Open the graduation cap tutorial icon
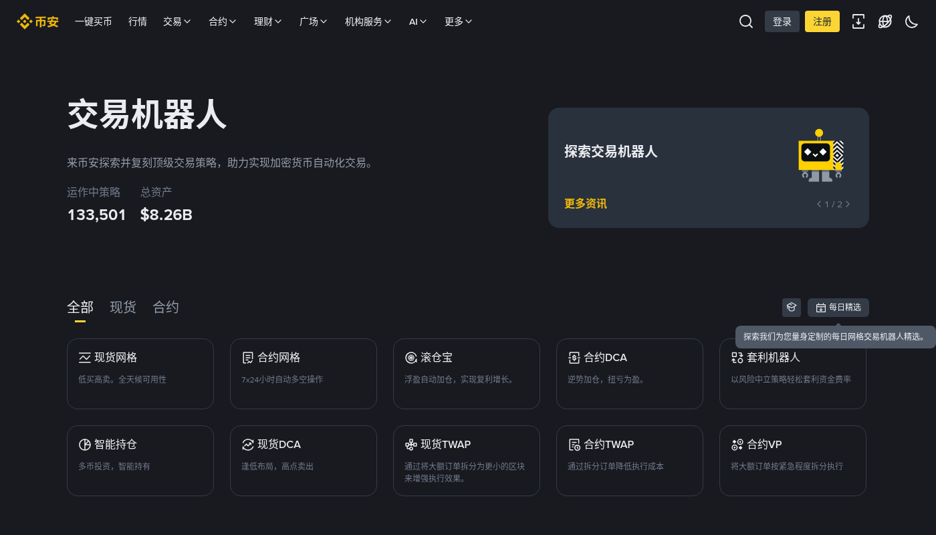The height and width of the screenshot is (535, 936). click(x=792, y=308)
